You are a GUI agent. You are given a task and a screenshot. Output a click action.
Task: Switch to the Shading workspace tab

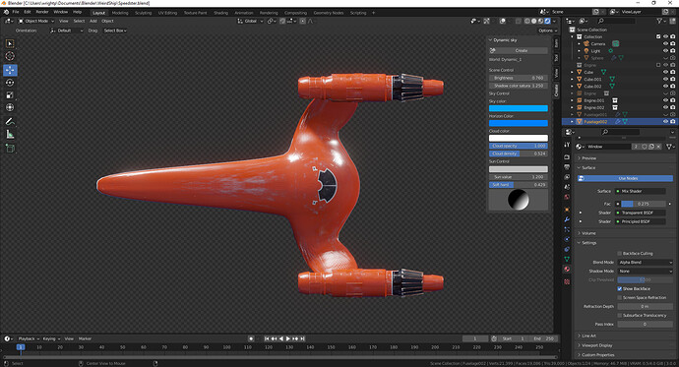(220, 13)
